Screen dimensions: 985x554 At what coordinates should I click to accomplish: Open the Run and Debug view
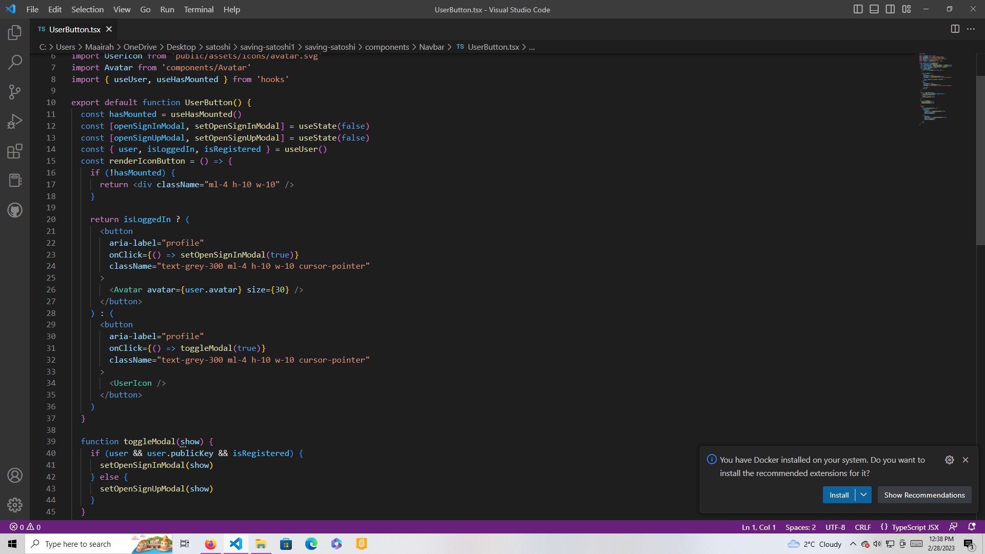coord(15,121)
